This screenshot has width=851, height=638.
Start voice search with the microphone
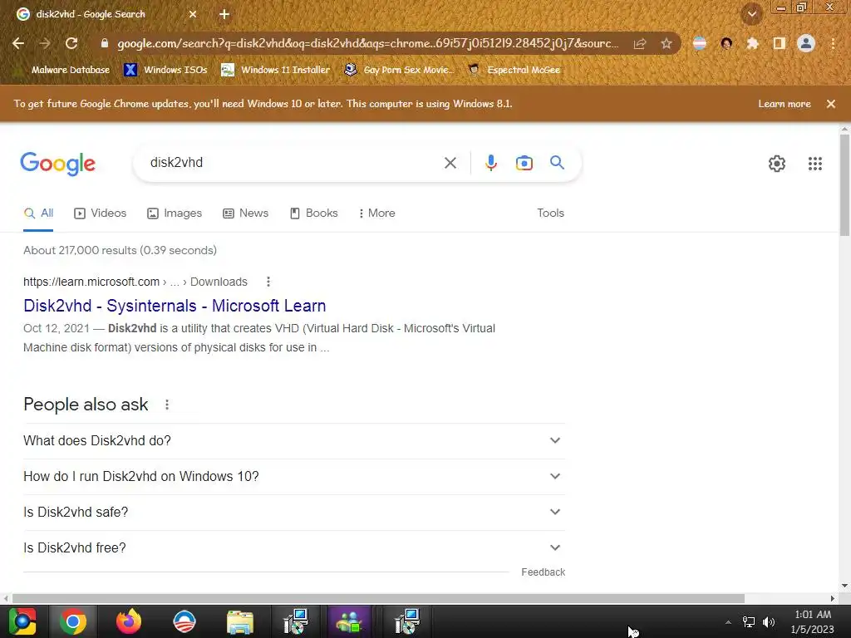pos(490,163)
